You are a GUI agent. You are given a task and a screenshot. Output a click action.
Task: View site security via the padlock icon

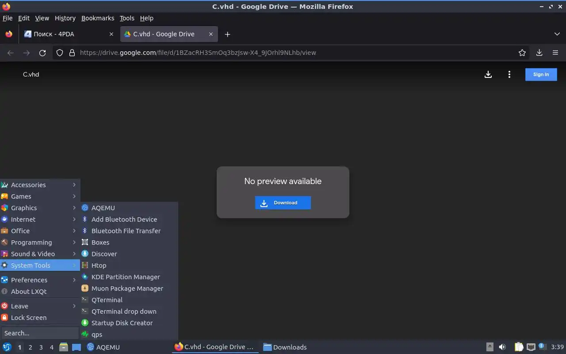[72, 53]
